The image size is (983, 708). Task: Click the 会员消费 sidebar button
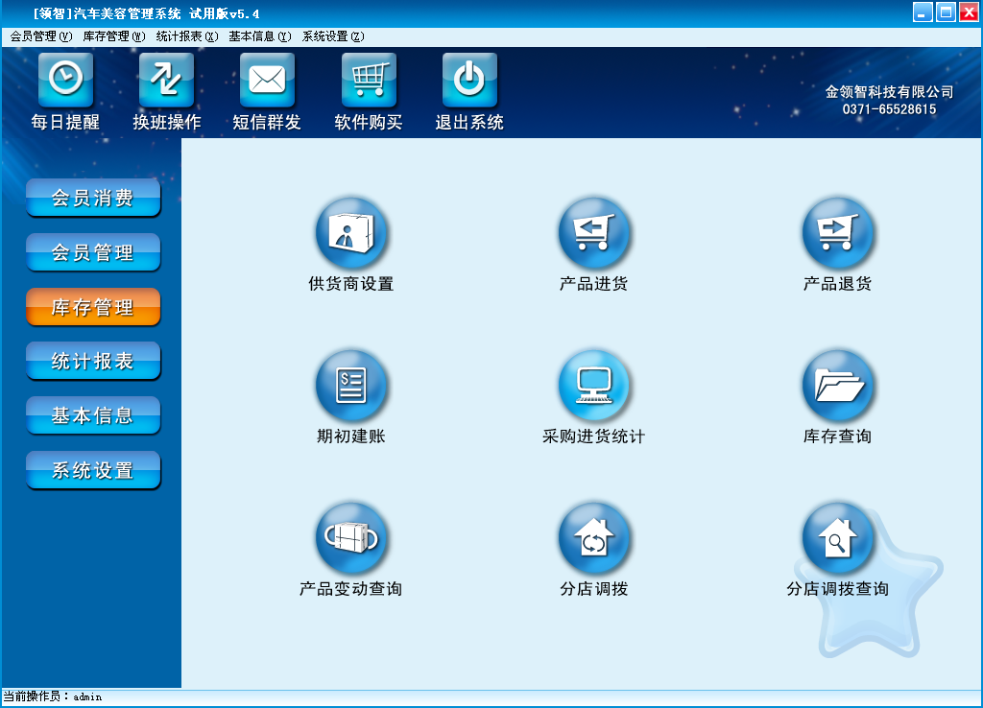point(92,199)
